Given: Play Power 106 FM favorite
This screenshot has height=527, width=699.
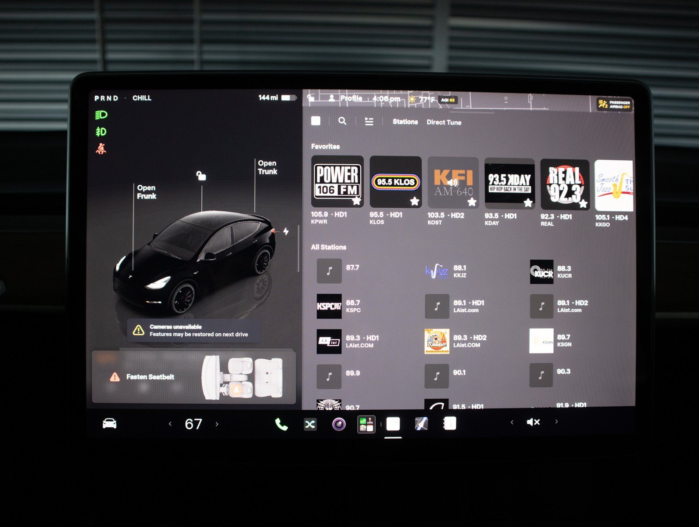Looking at the screenshot, I should [337, 181].
